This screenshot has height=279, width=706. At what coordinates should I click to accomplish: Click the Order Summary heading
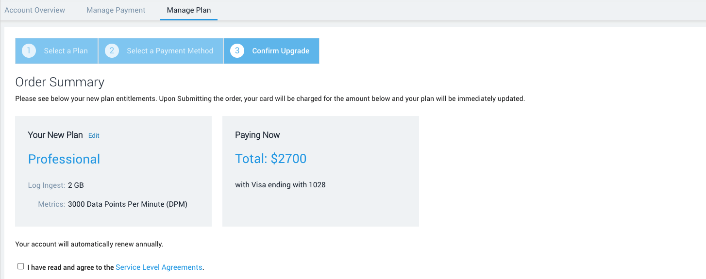pyautogui.click(x=60, y=82)
